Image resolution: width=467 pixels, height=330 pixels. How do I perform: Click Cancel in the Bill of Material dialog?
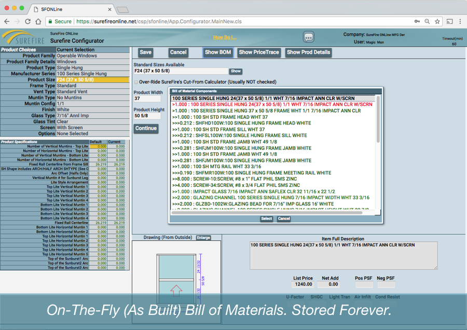pyautogui.click(x=284, y=218)
